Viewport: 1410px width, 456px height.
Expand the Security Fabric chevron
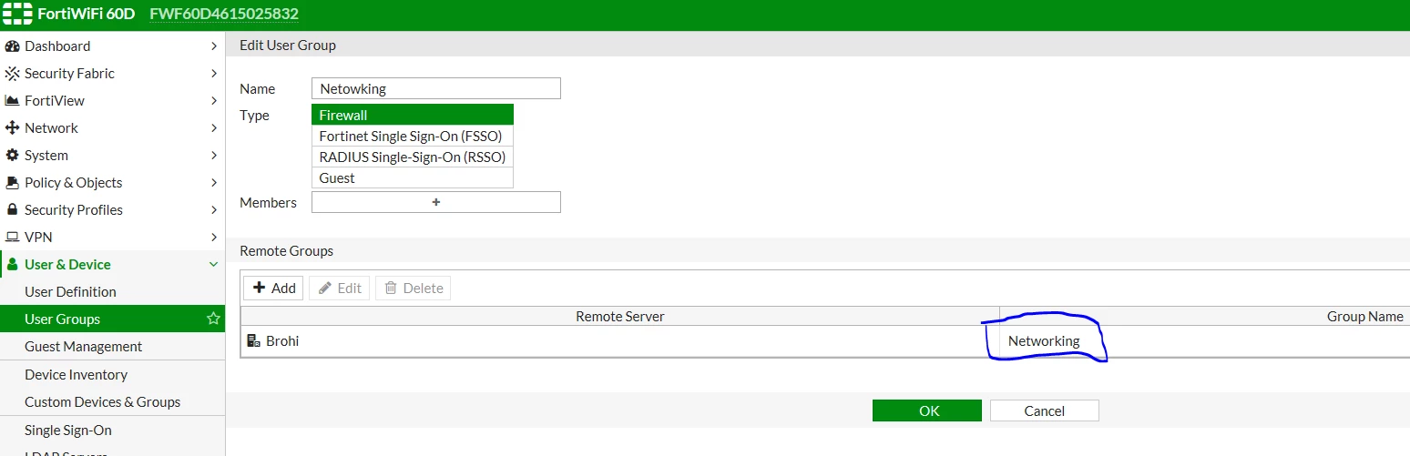point(214,74)
